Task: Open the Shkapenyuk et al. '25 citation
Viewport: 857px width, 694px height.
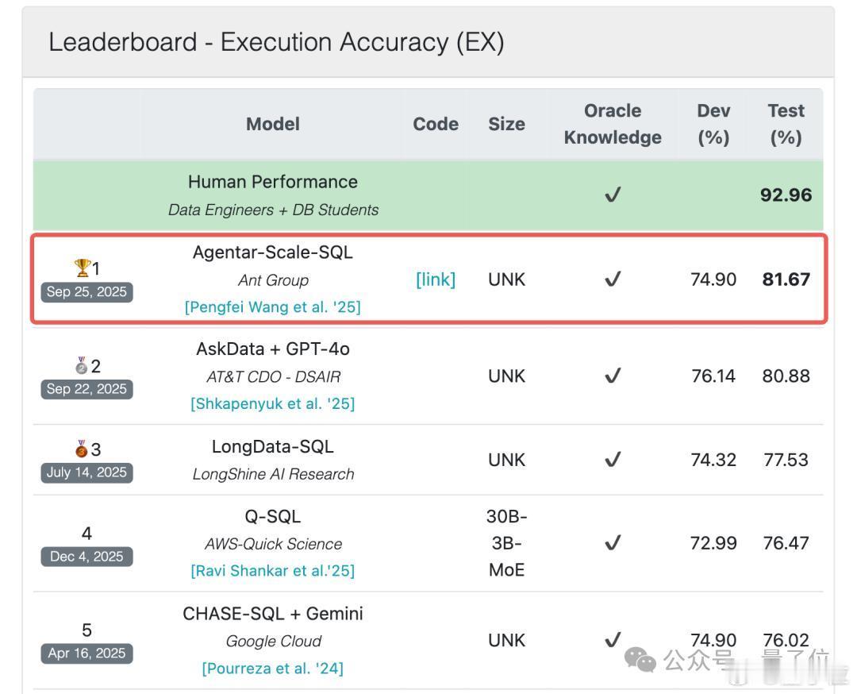Action: point(273,403)
